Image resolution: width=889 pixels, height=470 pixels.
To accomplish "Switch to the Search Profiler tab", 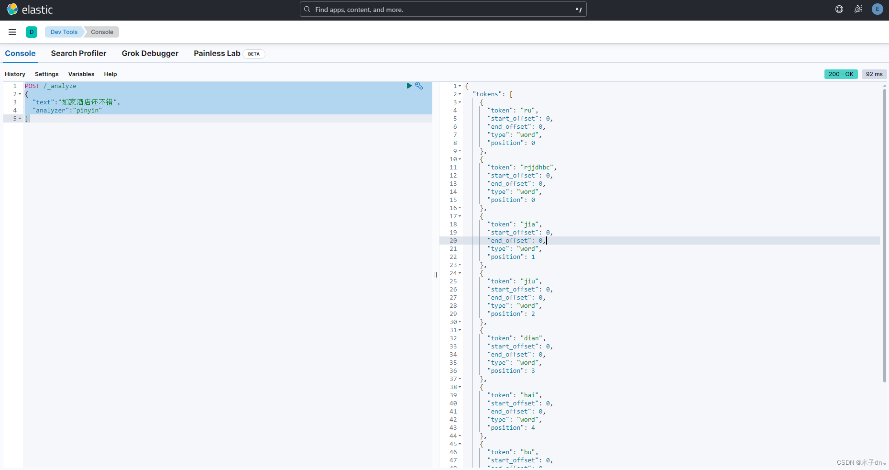I will (78, 54).
